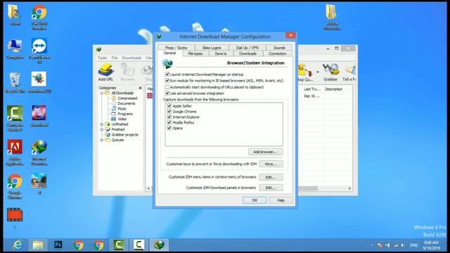
Task: Uncheck Apple Safari in browsers list
Action: click(x=169, y=106)
